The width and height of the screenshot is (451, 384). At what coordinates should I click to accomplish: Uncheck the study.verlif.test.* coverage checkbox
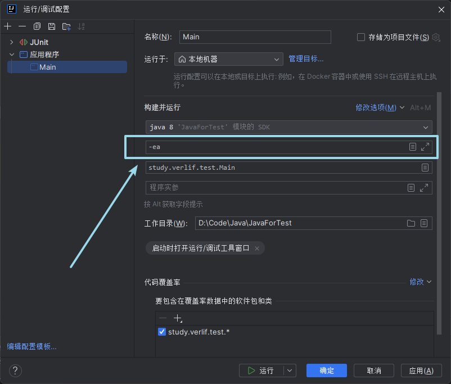[162, 332]
